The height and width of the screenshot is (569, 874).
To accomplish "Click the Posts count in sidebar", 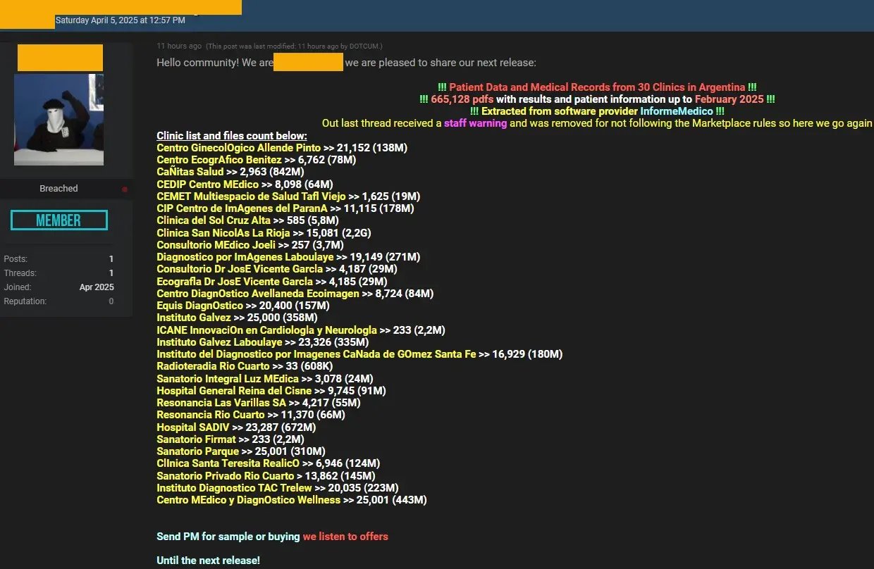I will (111, 259).
